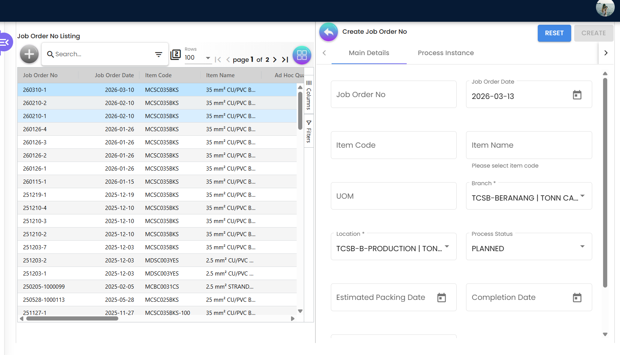Viewport: 620px width, 355px height.
Task: Go to the next page of listing
Action: coord(275,60)
